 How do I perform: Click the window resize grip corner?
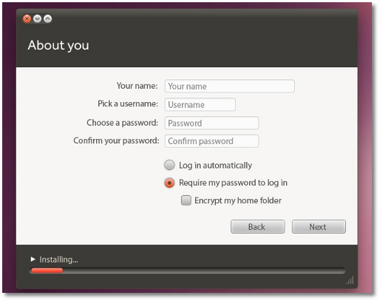(x=350, y=280)
